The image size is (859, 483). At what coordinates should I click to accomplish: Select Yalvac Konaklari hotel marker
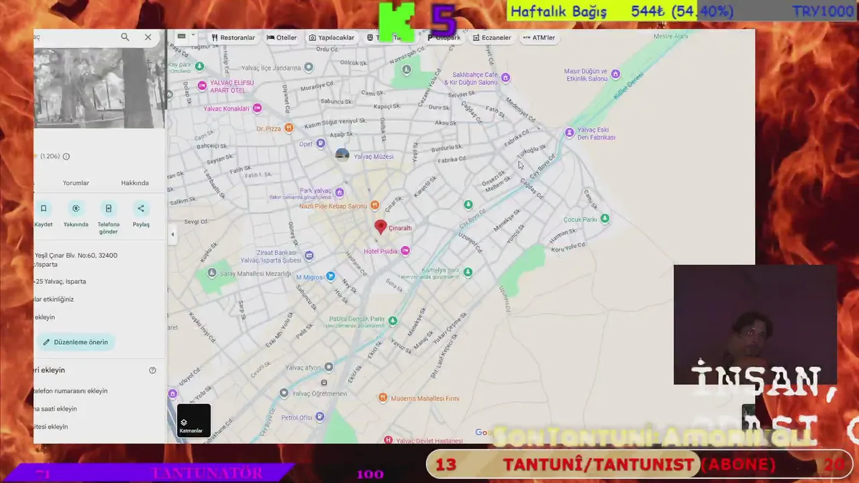pos(257,108)
